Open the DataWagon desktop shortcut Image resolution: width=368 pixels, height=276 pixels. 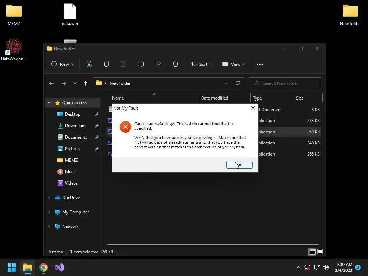(14, 50)
